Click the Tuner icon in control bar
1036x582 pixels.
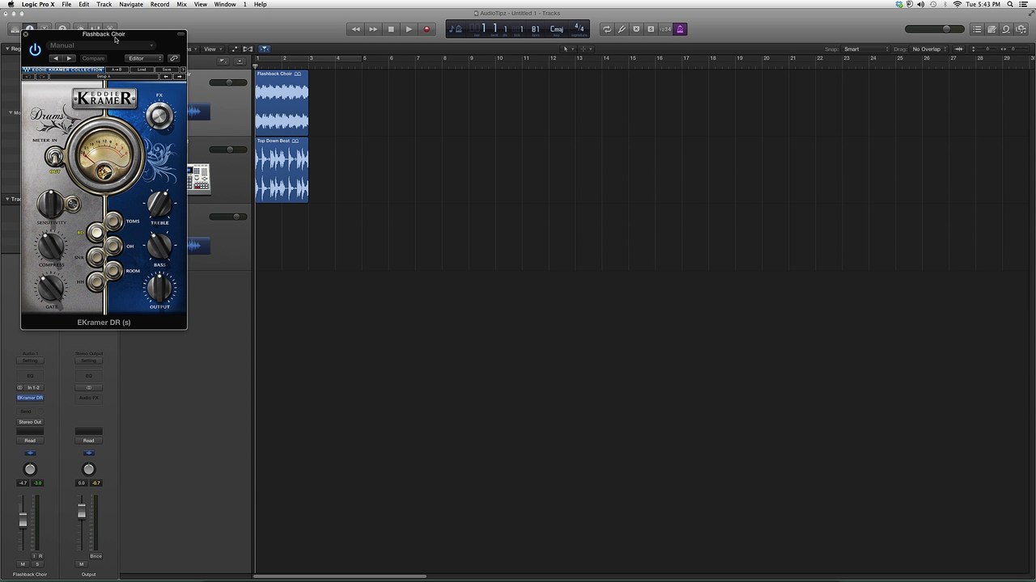click(x=622, y=29)
